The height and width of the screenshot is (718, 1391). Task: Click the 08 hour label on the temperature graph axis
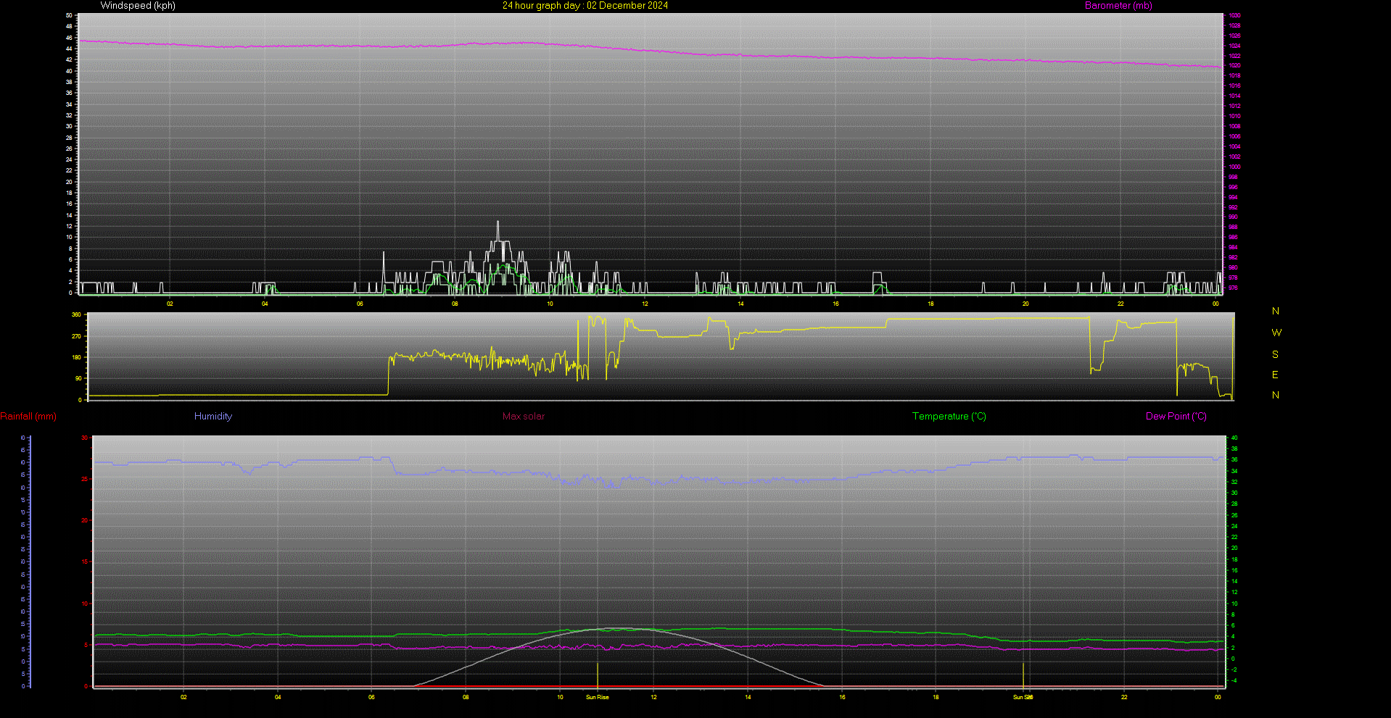(466, 697)
